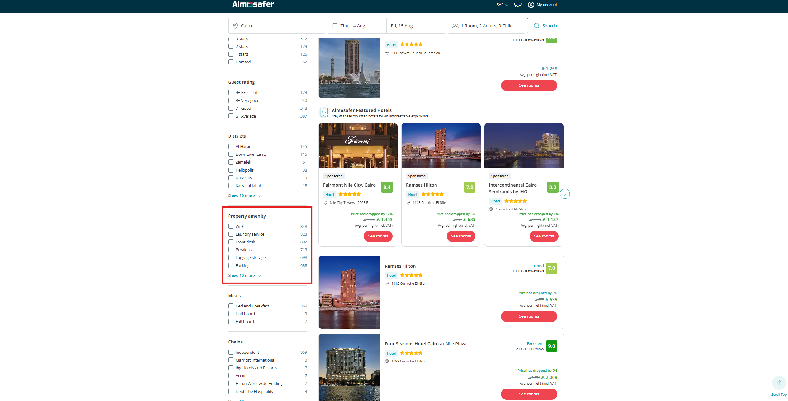
Task: Select the Zamalek district checkbox
Action: (x=231, y=162)
